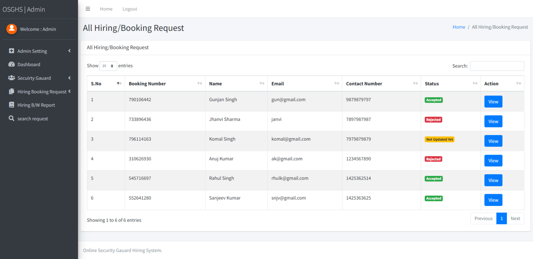Screen dimensions: 533x259
Task: Click the Admin Setting gear icon
Action: tap(10, 51)
